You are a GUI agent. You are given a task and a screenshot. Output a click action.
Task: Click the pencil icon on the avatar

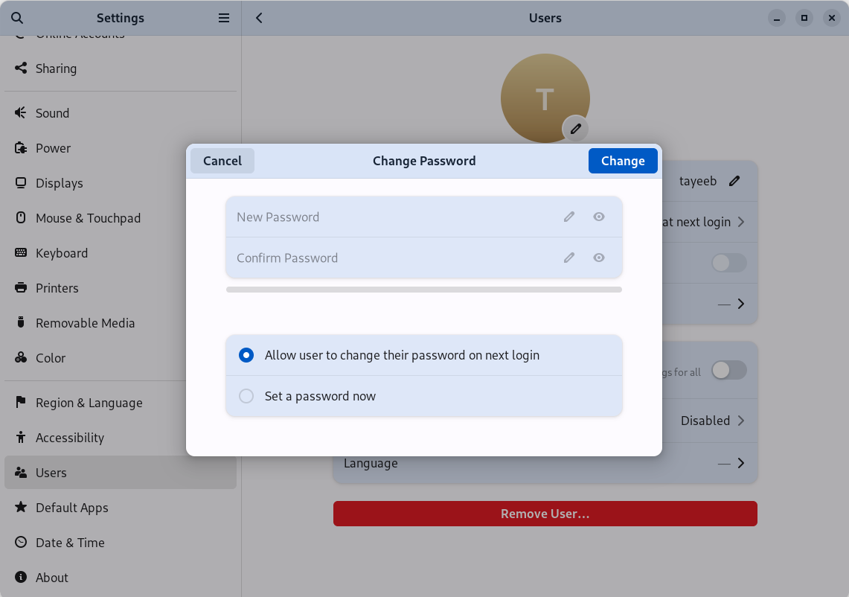click(x=575, y=129)
